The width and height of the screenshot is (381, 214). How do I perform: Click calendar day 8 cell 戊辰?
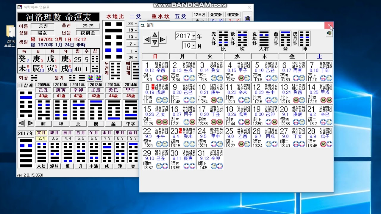[x=155, y=93]
